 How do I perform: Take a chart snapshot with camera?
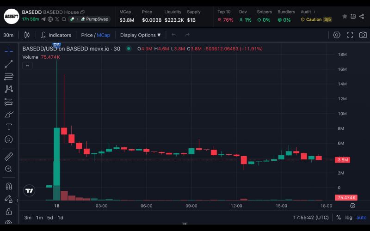pyautogui.click(x=363, y=35)
